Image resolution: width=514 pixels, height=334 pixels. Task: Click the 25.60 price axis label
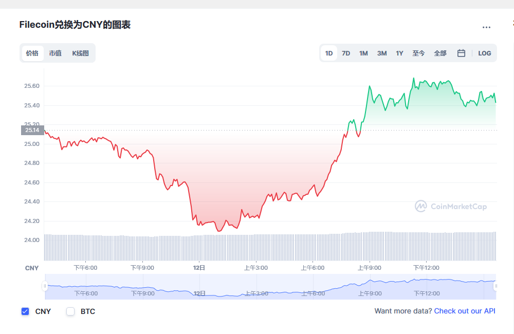pyautogui.click(x=32, y=86)
